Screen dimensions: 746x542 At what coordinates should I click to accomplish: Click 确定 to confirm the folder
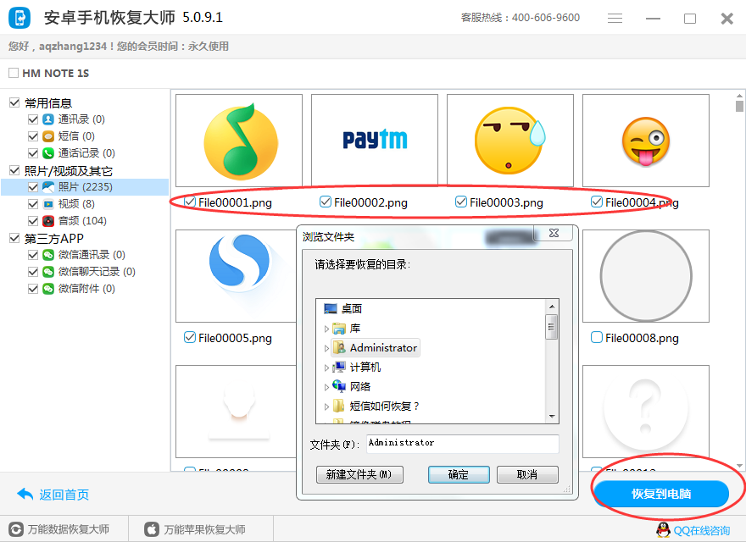click(x=459, y=474)
